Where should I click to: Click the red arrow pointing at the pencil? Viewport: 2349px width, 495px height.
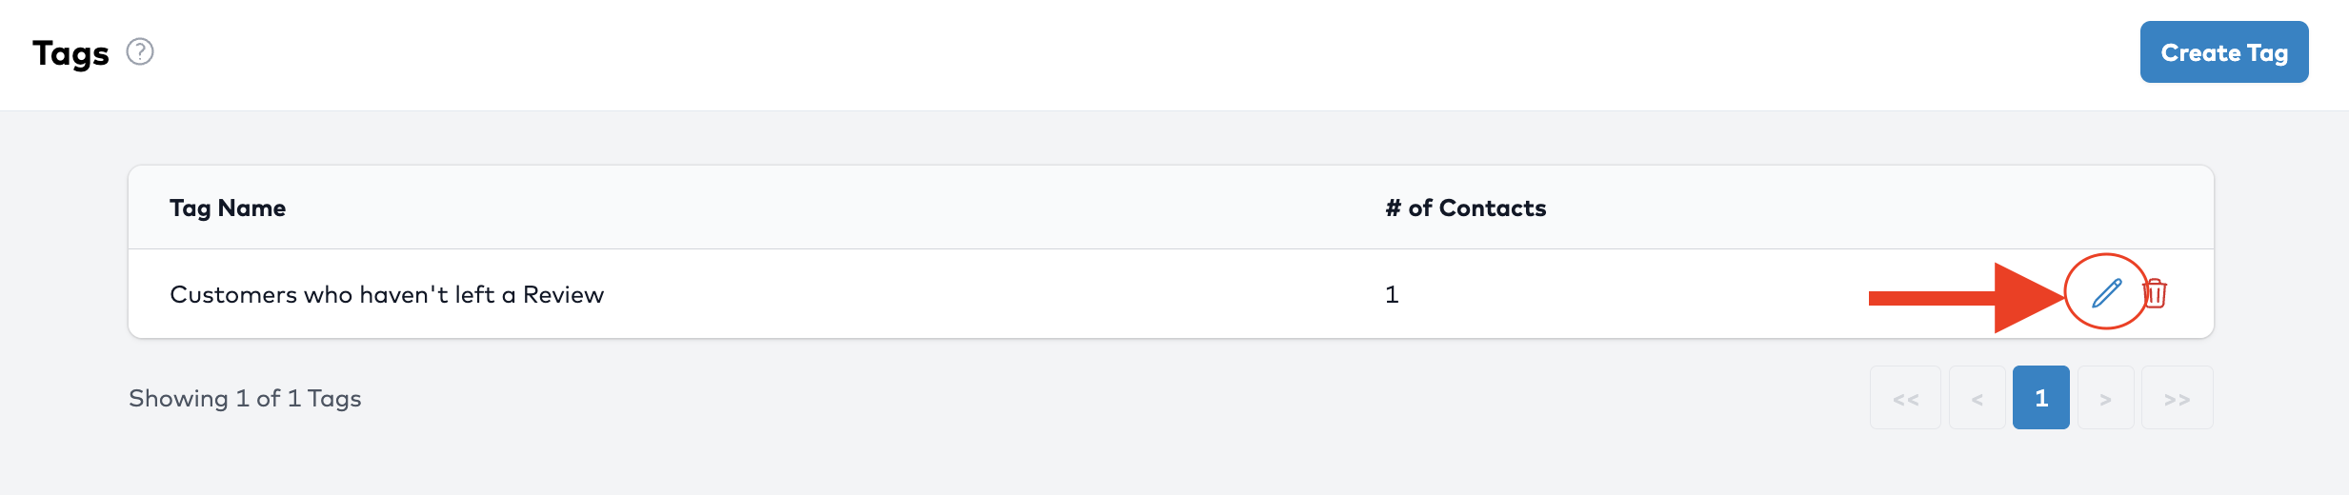click(1962, 298)
